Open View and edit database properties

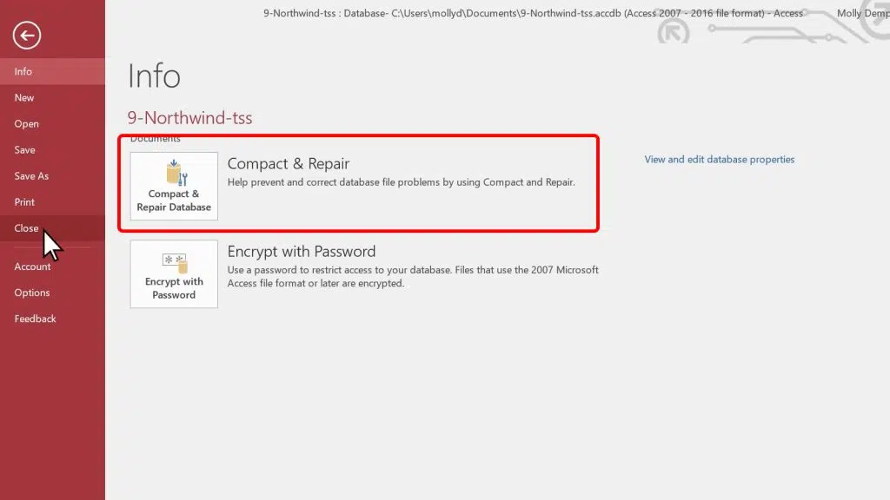click(720, 159)
